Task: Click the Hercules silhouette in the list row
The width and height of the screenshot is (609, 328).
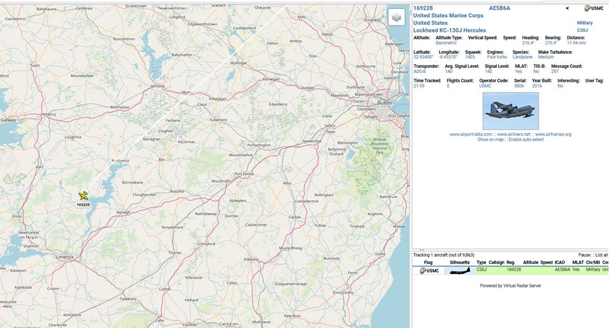Action: [x=459, y=270]
